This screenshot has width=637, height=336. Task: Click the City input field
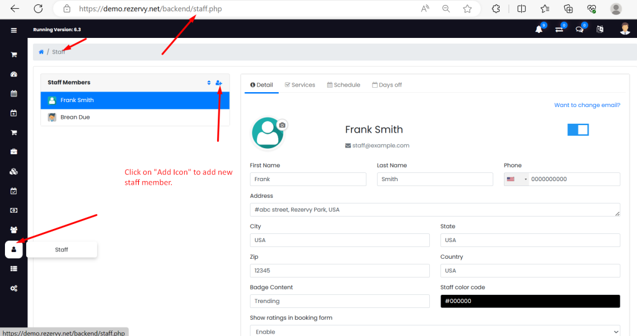(340, 240)
